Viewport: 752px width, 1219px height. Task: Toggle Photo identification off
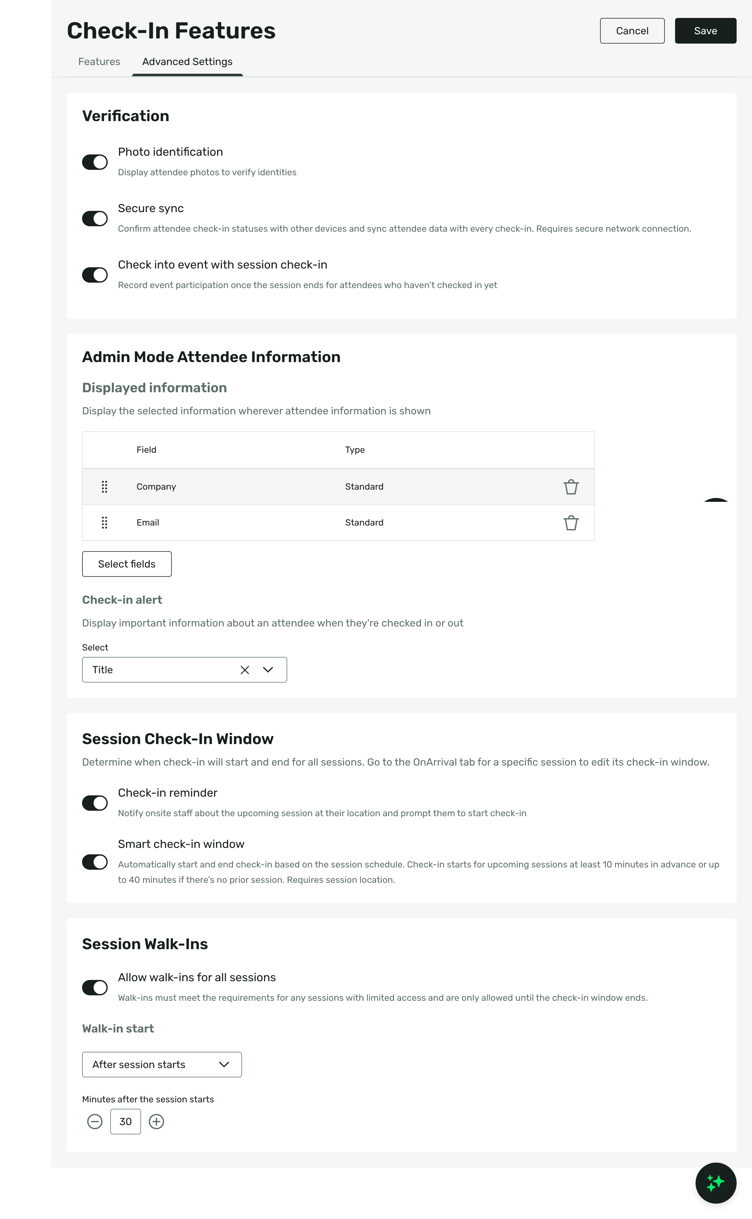point(95,162)
